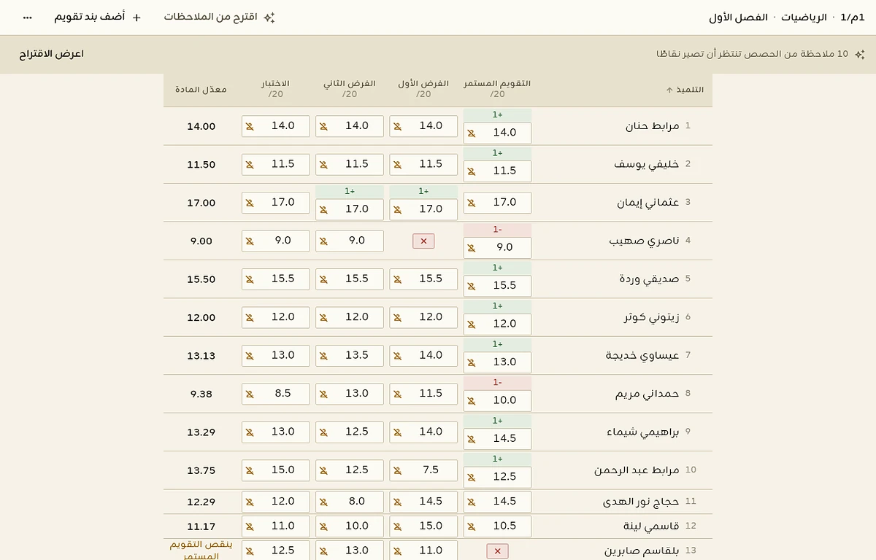
Task: Click the الفرض الثاني column header
Action: point(350,89)
